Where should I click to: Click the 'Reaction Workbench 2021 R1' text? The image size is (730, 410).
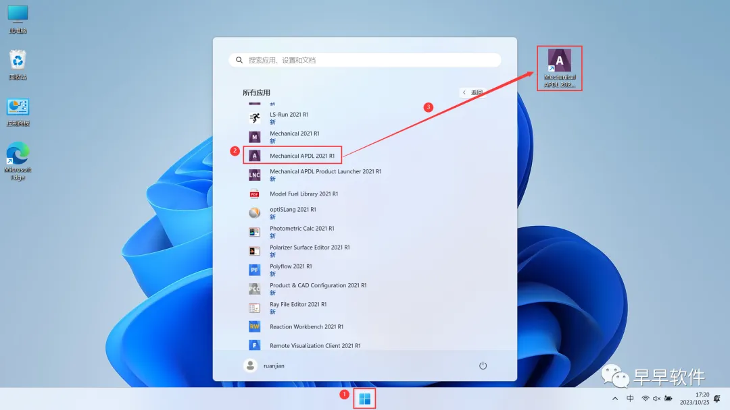306,327
